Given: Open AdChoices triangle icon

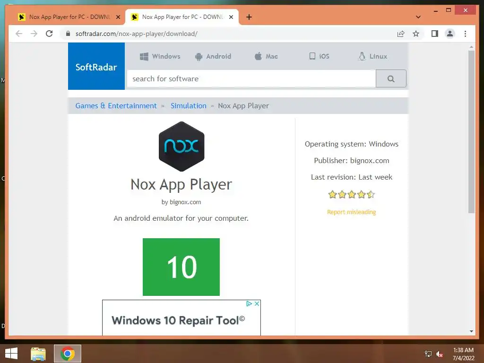Looking at the screenshot, I should click(249, 304).
